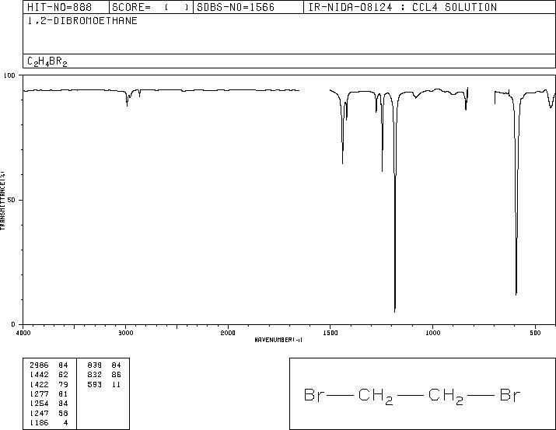This screenshot has width=556, height=430.
Task: Select peak table value 1186
Action: (x=39, y=422)
